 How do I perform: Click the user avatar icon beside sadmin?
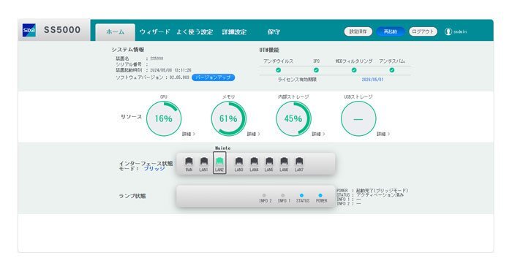coord(448,31)
